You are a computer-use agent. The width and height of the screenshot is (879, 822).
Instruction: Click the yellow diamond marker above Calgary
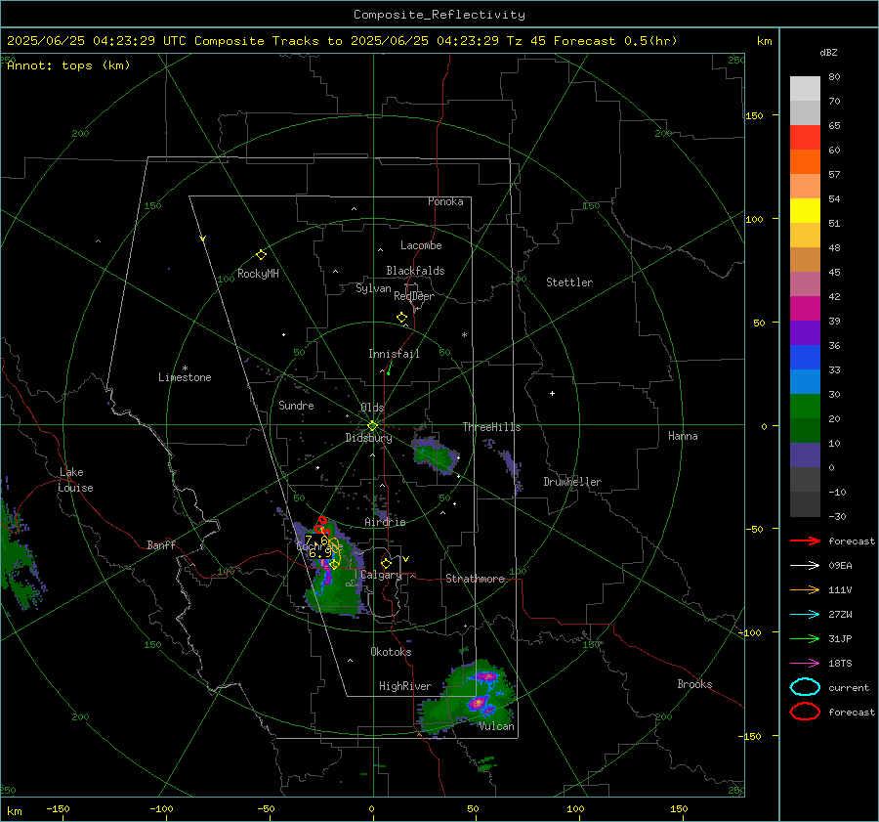[386, 563]
